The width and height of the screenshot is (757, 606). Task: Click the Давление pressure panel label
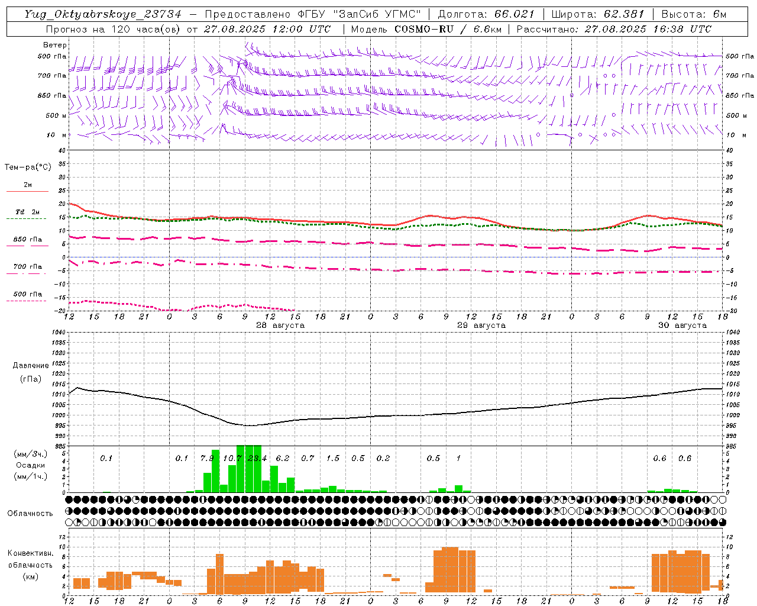pos(31,366)
